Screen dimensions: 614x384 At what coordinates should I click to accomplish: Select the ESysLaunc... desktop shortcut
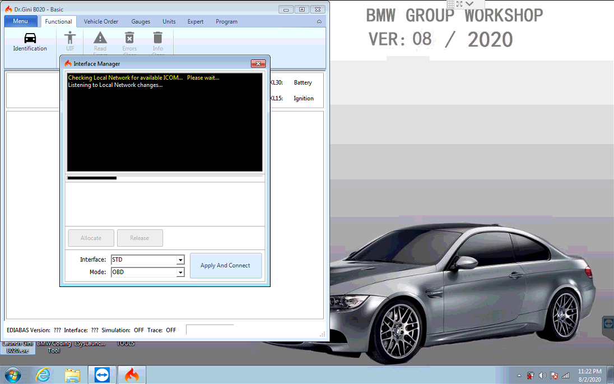90,343
